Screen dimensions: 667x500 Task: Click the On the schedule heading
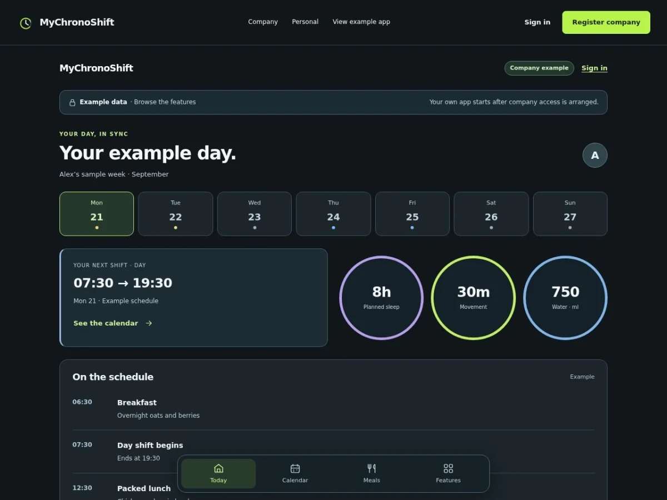tap(113, 377)
